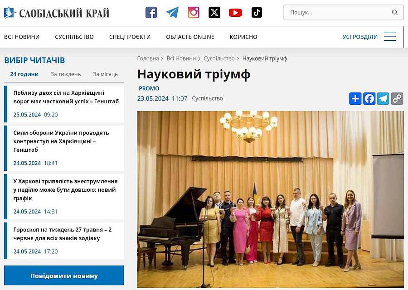408x290 pixels.
Task: Click the Повідомити новину button
Action: (x=64, y=275)
